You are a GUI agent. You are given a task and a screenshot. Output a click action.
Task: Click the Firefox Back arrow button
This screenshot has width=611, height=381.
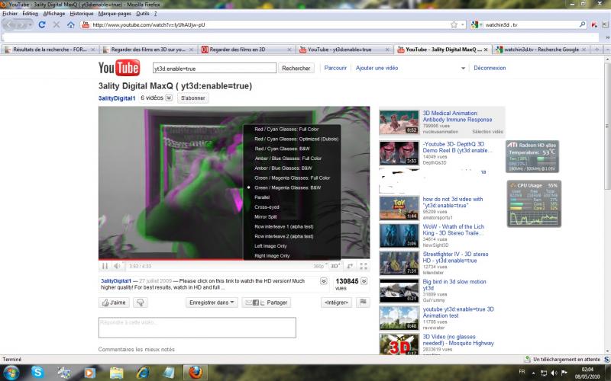tap(11, 24)
